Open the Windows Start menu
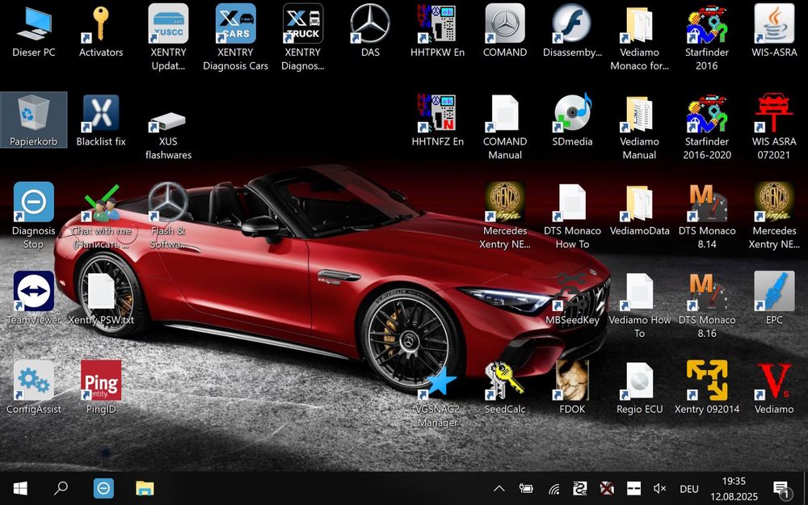Screen dimensions: 808x505 [x=20, y=488]
